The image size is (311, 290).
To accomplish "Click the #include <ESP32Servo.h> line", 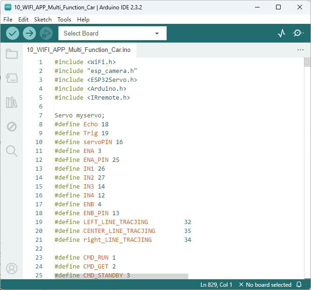I will [x=96, y=80].
